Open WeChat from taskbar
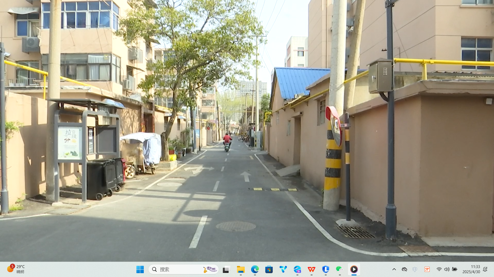Image resolution: width=494 pixels, height=277 pixels. click(x=340, y=269)
